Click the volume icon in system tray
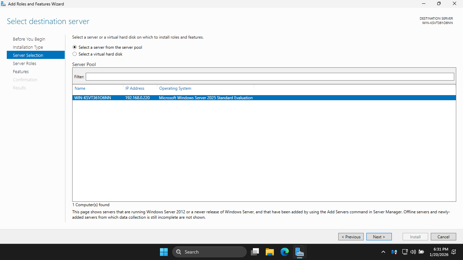The width and height of the screenshot is (463, 260). [413, 252]
